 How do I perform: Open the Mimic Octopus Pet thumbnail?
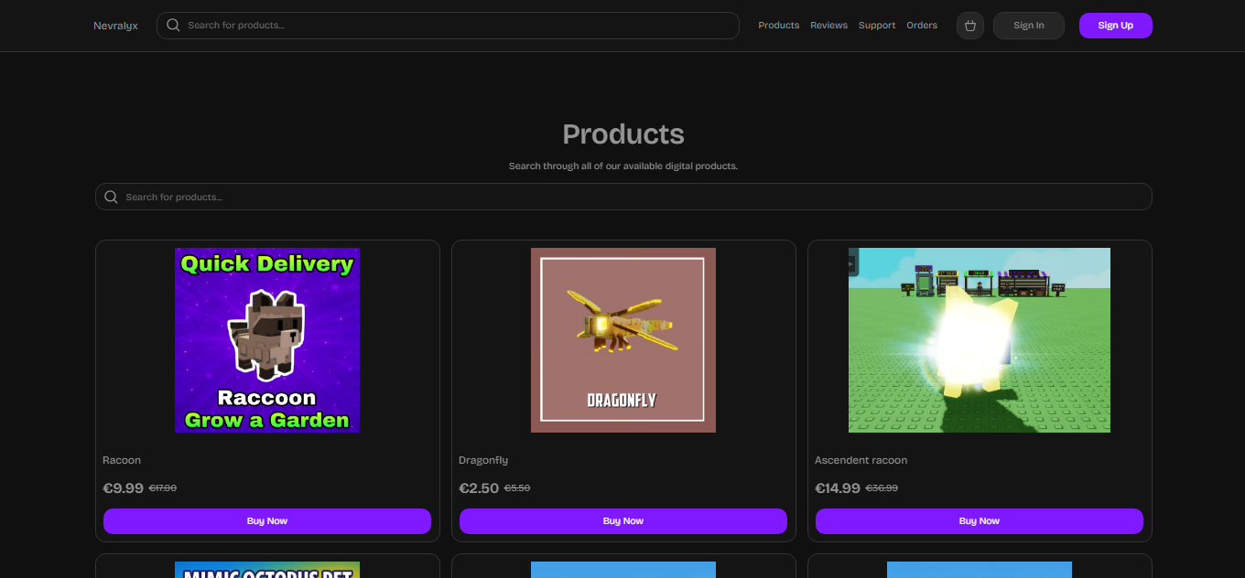[267, 570]
